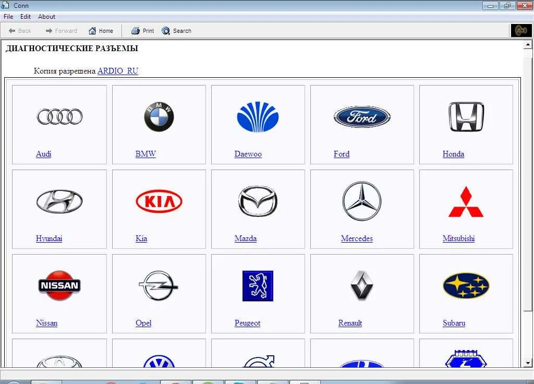Open the Hyundai text link

(x=49, y=238)
